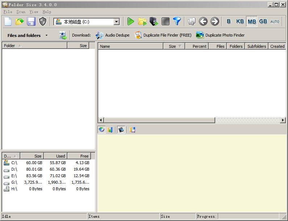
Task: Click the Size header in folder tree pane
Action: tap(78, 46)
